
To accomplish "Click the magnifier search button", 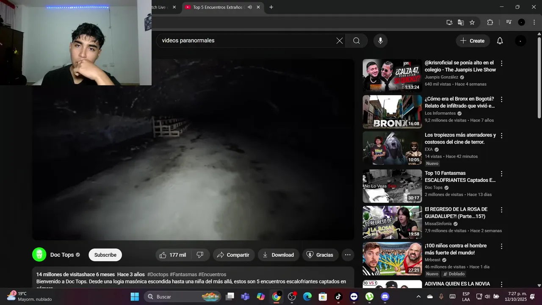I will tap(357, 41).
